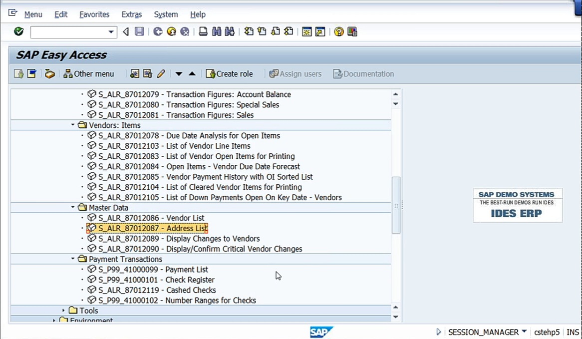Click the Assign users button

[x=295, y=73]
